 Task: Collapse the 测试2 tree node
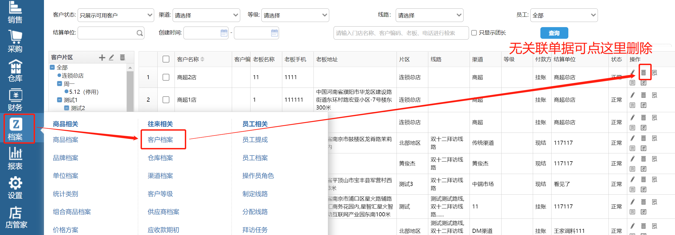click(66, 108)
